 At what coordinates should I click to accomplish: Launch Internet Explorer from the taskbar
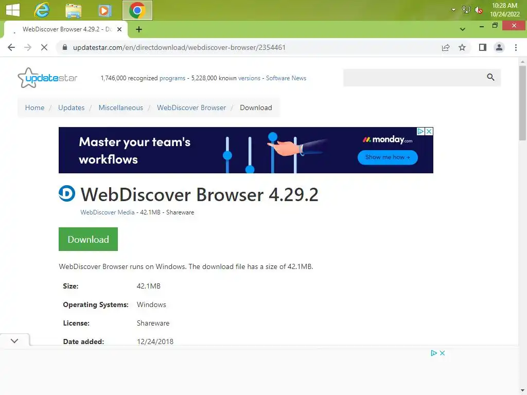coord(42,10)
